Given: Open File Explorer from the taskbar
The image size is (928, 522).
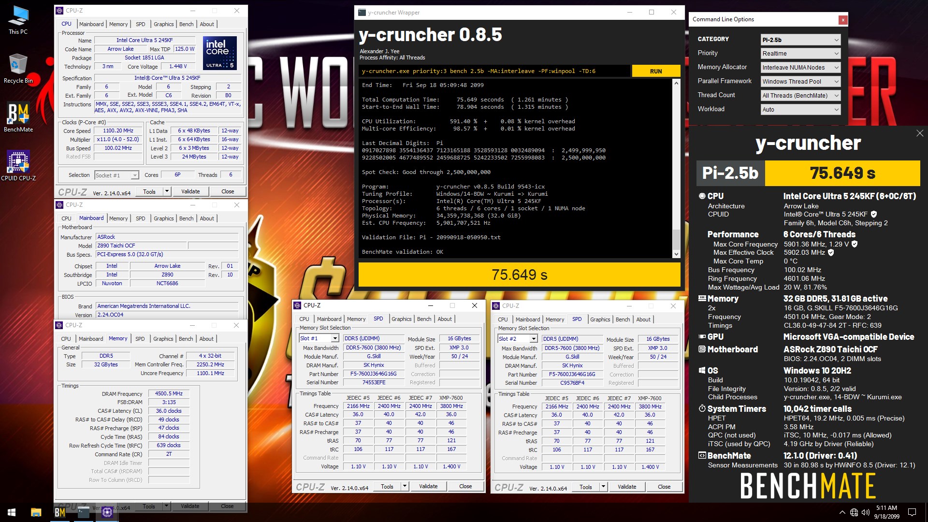Looking at the screenshot, I should click(36, 512).
